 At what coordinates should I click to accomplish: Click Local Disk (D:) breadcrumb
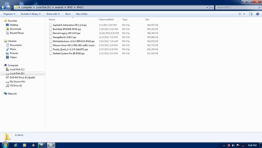click(x=44, y=7)
